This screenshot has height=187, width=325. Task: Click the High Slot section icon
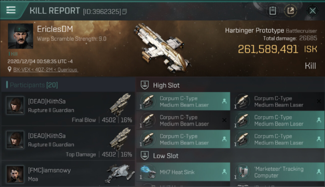(145, 85)
